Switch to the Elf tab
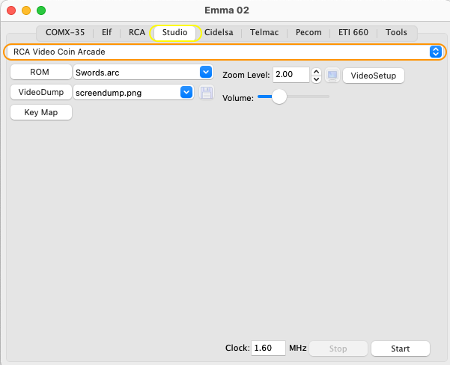Image resolution: width=450 pixels, height=365 pixels. tap(107, 32)
